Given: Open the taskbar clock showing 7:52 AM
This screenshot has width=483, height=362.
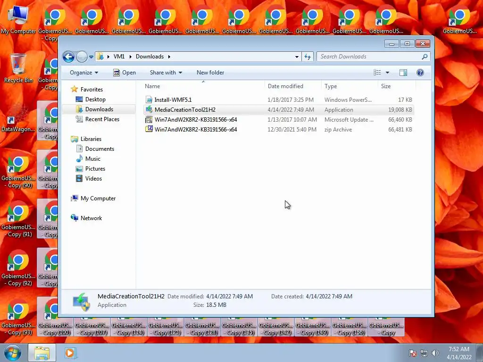Looking at the screenshot, I should 459,353.
